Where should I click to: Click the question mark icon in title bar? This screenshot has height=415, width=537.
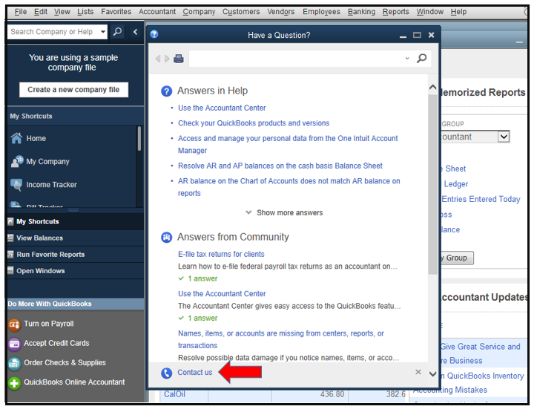point(154,34)
